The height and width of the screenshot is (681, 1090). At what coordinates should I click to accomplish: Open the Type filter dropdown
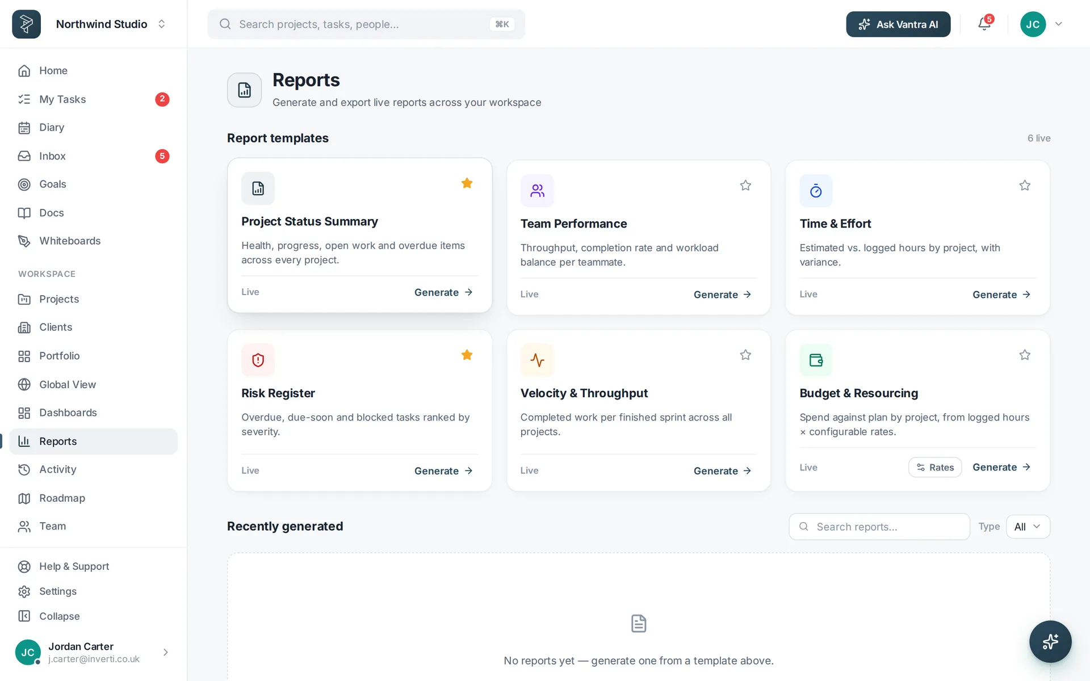point(1028,527)
